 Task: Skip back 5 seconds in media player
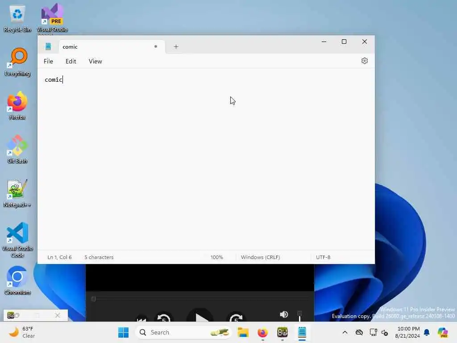[x=163, y=318]
